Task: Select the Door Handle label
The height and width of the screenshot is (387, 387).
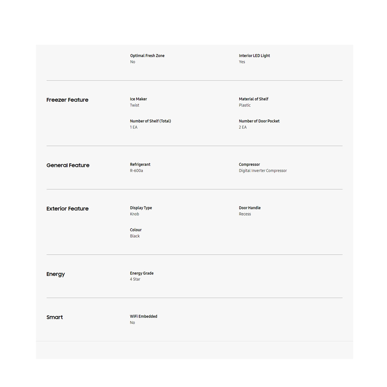Action: click(250, 208)
